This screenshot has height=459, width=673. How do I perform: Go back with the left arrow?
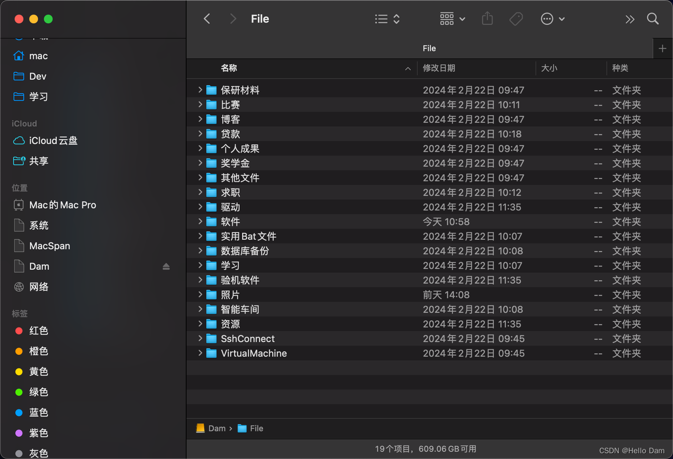(207, 19)
